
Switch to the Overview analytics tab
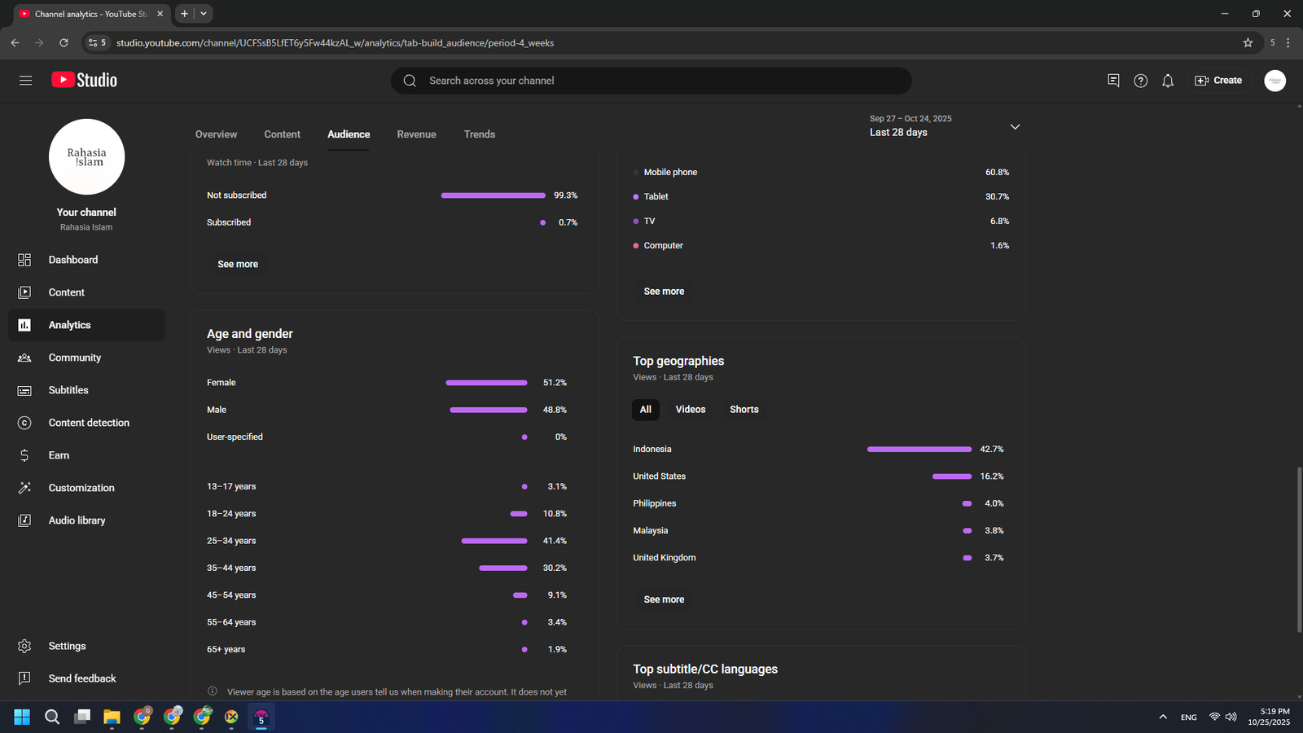[216, 134]
